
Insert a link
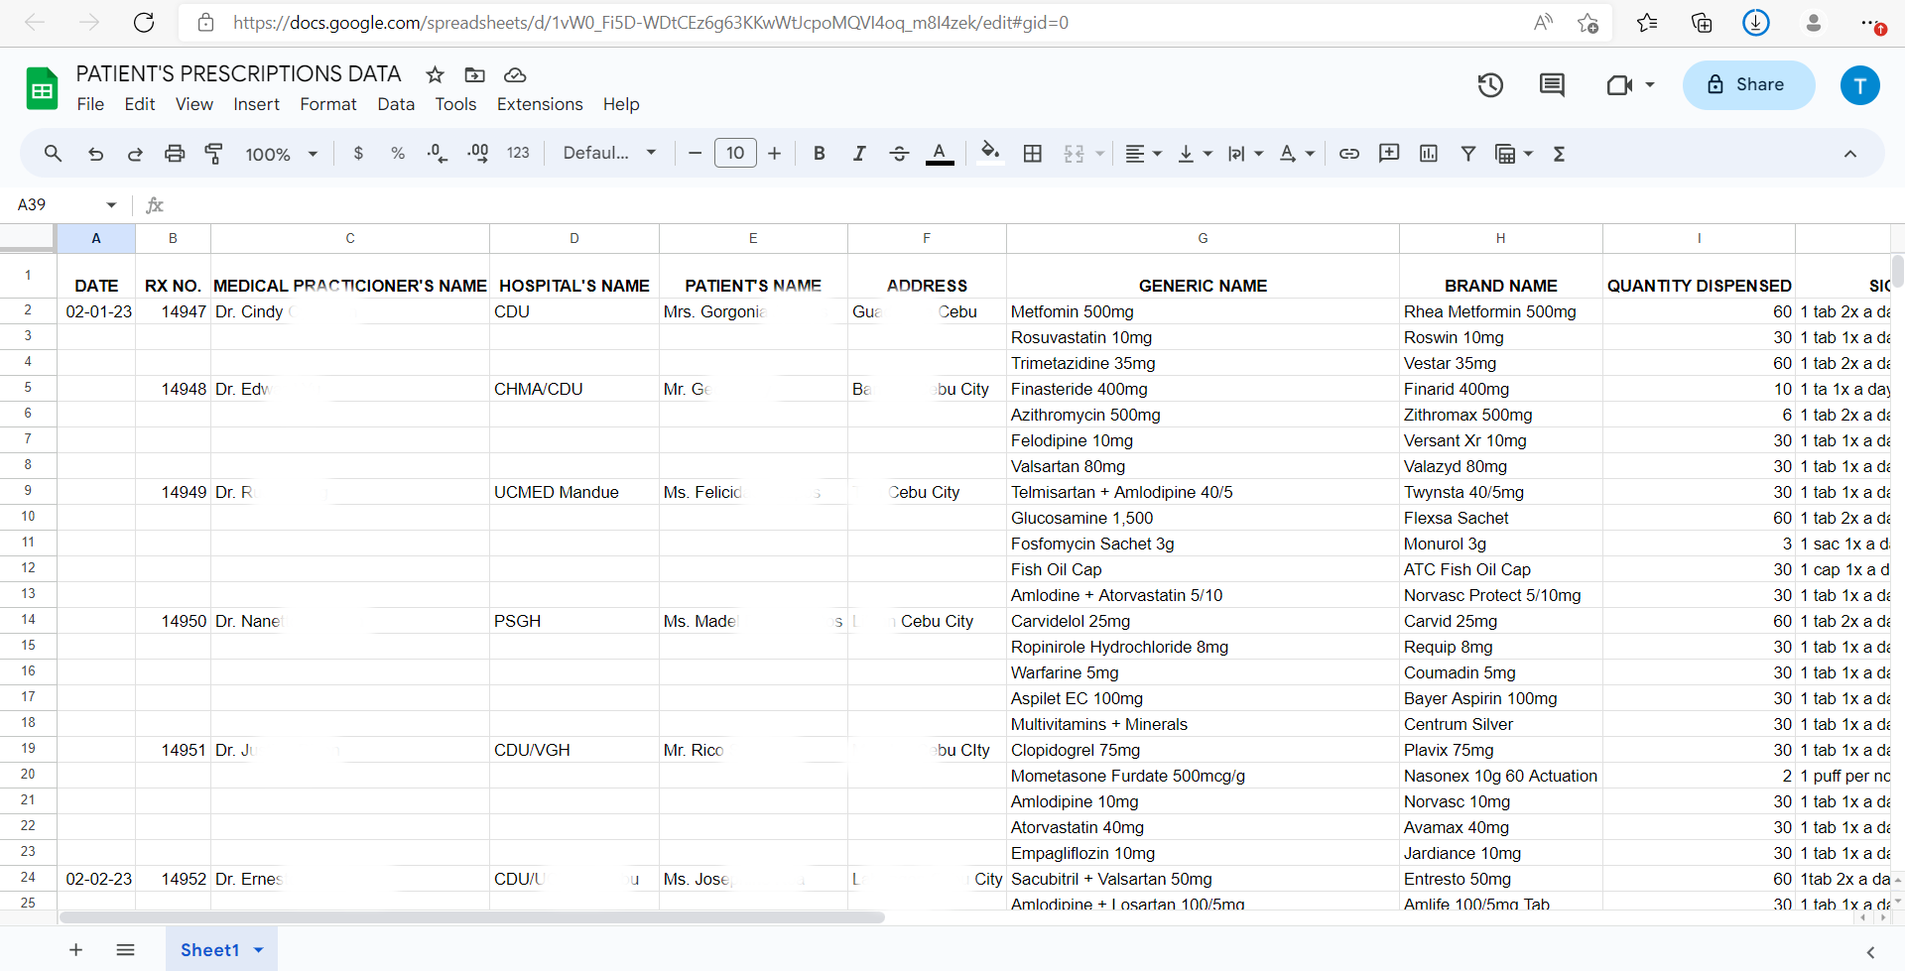[1349, 154]
